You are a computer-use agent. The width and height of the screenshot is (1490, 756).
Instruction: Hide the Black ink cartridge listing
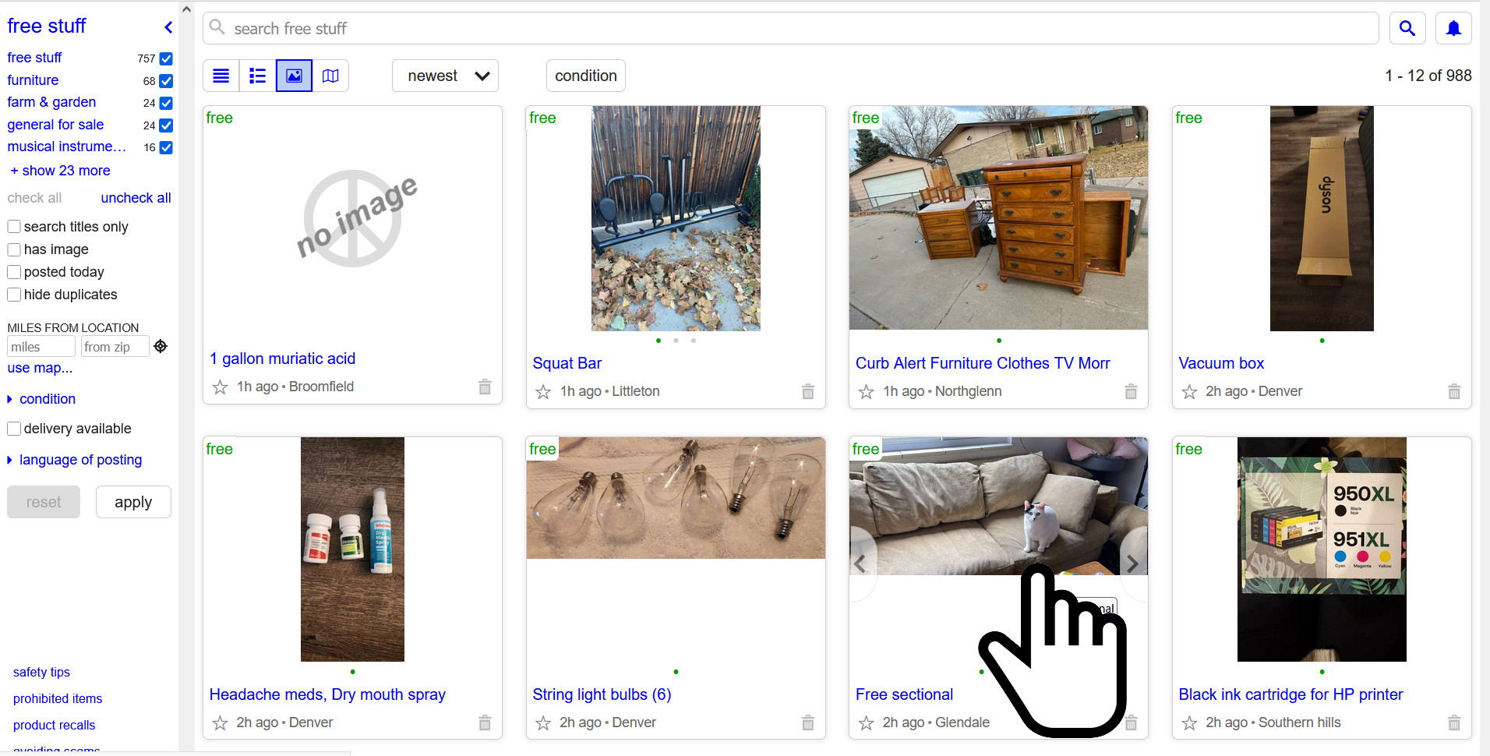pyautogui.click(x=1454, y=722)
